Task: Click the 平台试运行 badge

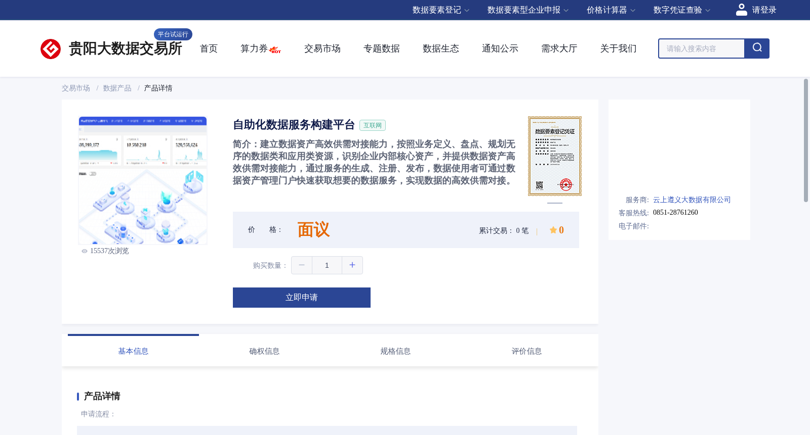Action: click(x=173, y=34)
